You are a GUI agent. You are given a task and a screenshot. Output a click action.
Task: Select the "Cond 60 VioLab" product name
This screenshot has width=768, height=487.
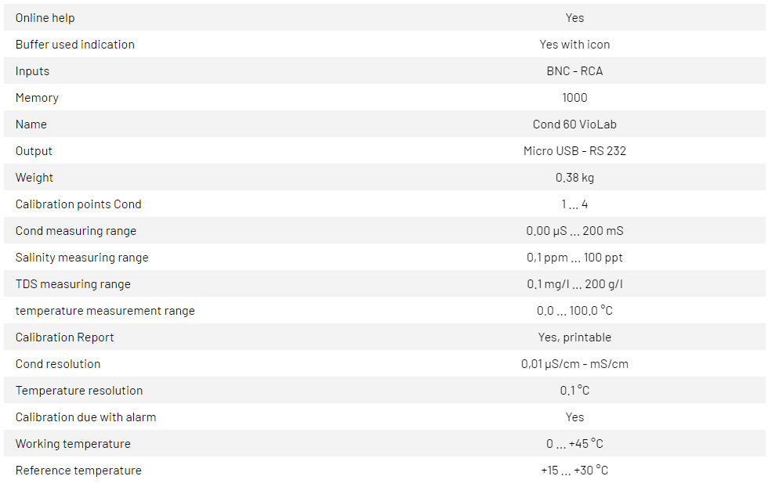[574, 124]
